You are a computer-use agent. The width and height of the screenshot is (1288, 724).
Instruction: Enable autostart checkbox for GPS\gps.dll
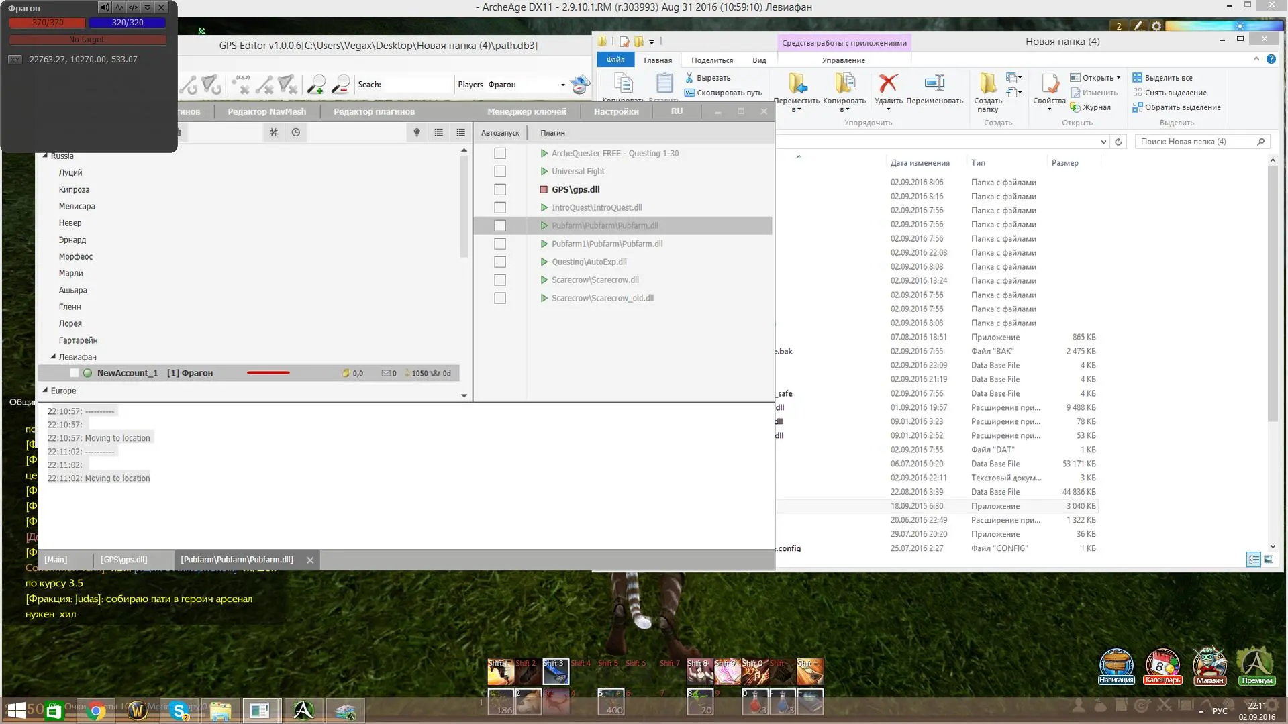500,189
